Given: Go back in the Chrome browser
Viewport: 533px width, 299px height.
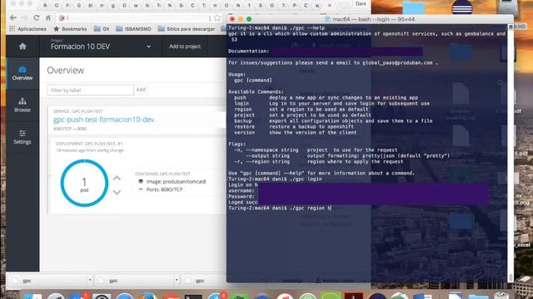Looking at the screenshot, I should 13,17.
